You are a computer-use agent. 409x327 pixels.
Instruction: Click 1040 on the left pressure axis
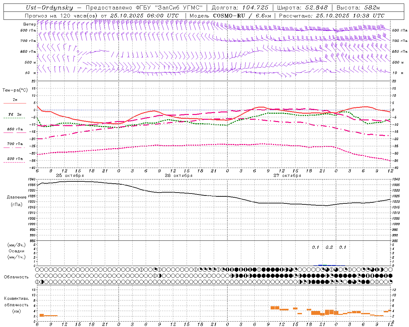[32, 179]
